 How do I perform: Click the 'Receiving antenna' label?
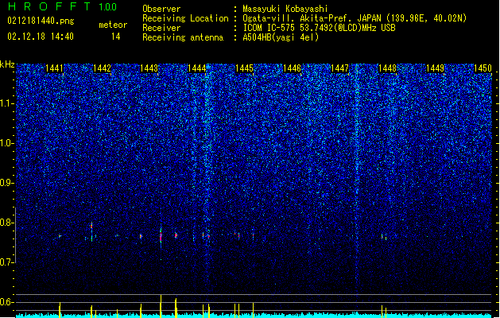(183, 37)
